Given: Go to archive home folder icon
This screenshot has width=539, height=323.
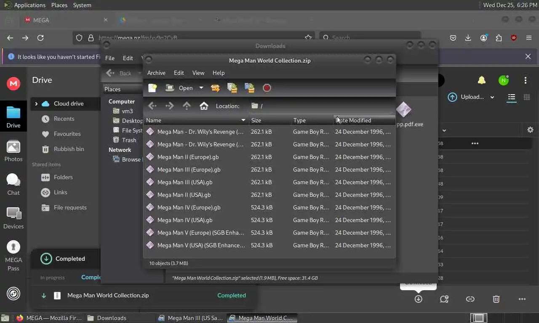Looking at the screenshot, I should pos(204,106).
